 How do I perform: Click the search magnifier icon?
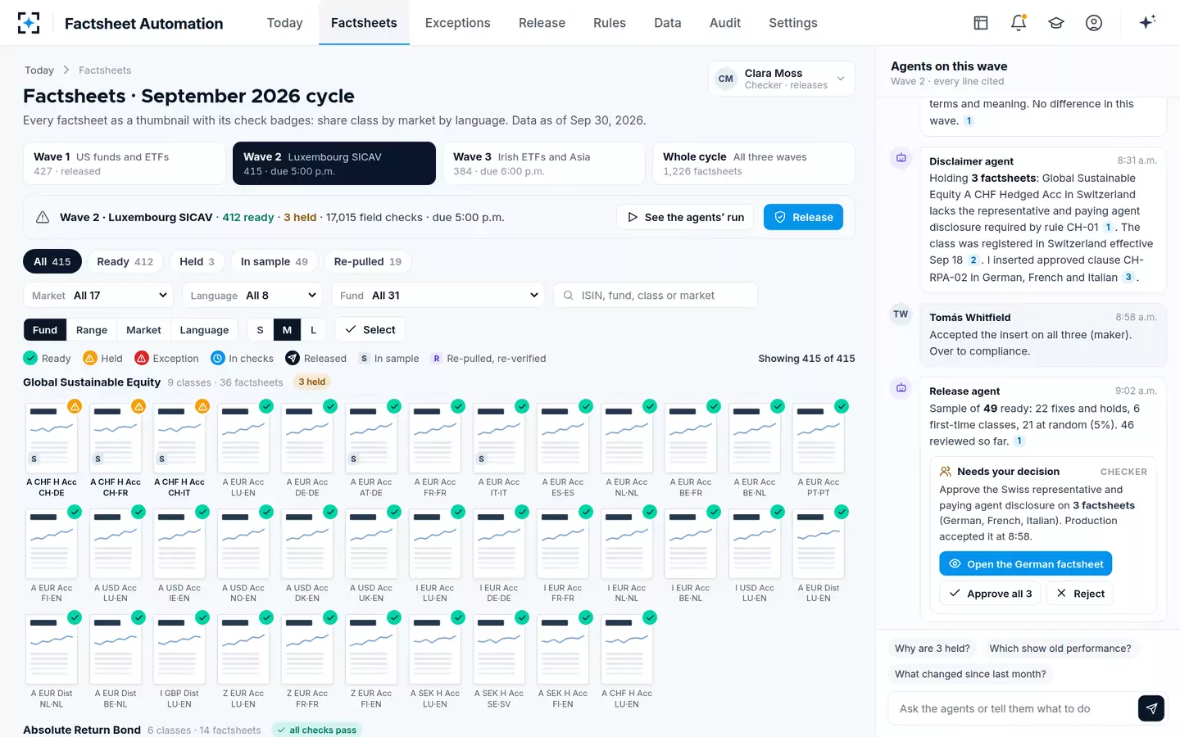568,296
